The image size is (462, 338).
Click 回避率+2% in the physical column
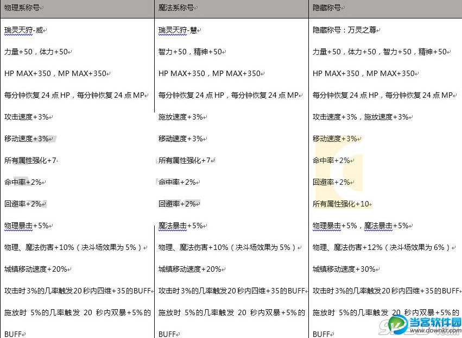click(24, 204)
